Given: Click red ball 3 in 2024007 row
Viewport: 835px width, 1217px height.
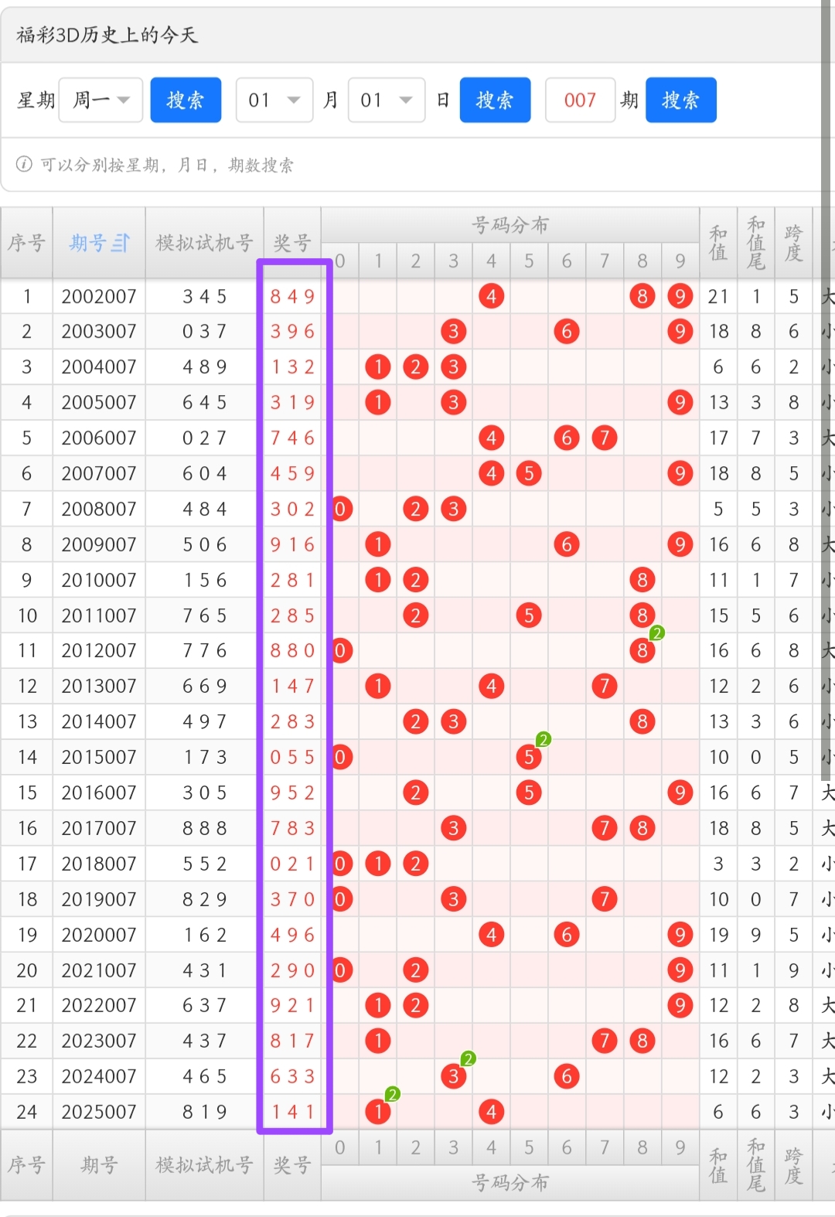Looking at the screenshot, I should (x=454, y=1076).
